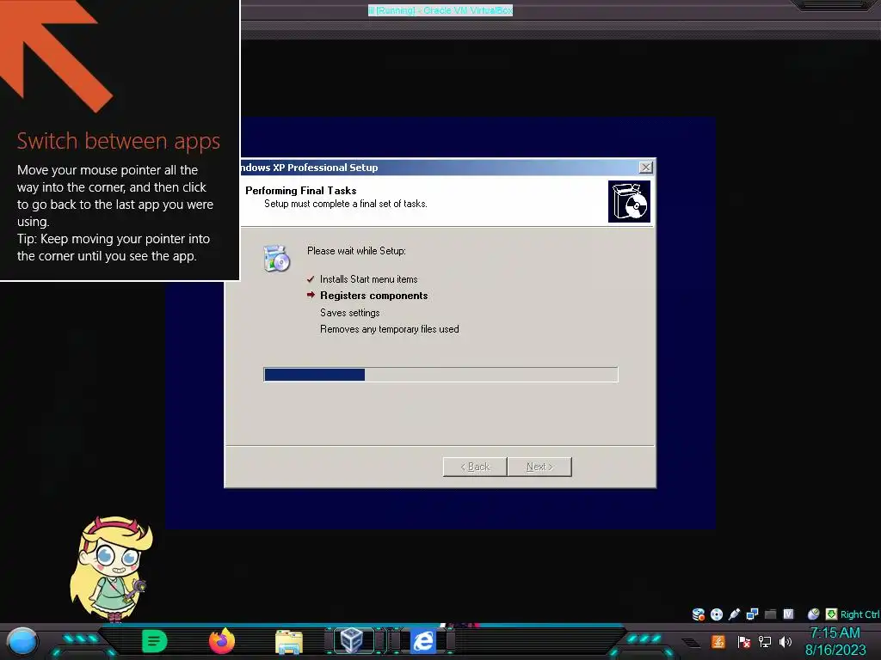Click VirtualBox virtualization V status icon
This screenshot has width=881, height=660.
(788, 614)
